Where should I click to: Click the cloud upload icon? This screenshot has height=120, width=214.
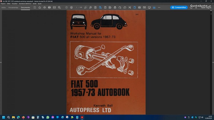(45, 7)
